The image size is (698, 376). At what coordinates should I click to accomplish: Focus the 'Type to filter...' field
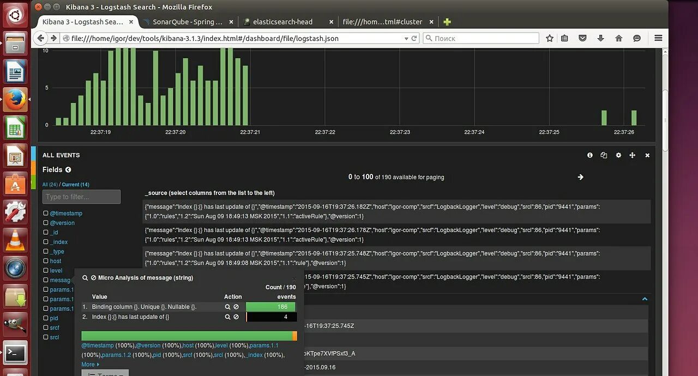click(x=81, y=197)
